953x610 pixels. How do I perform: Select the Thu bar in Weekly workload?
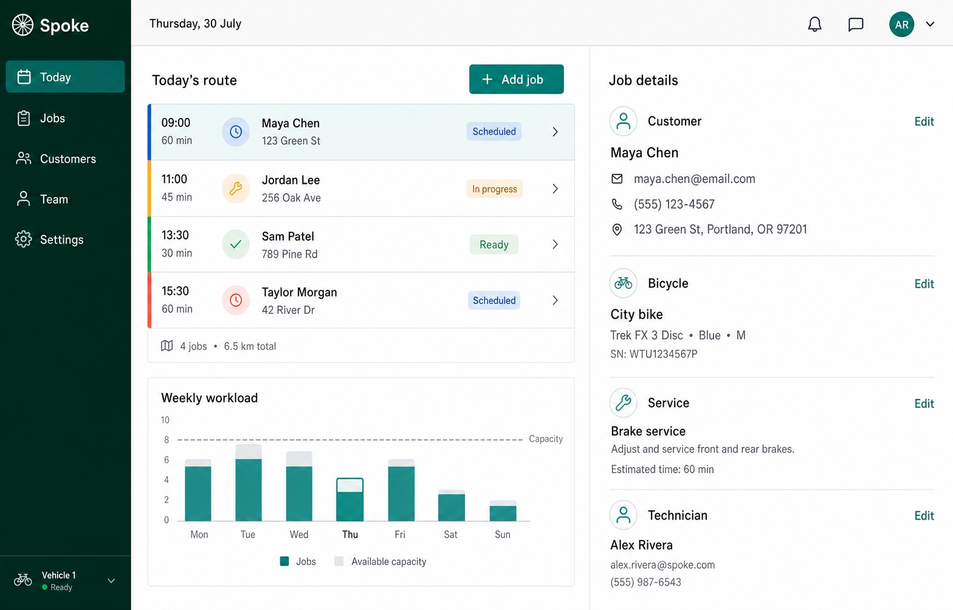[350, 499]
